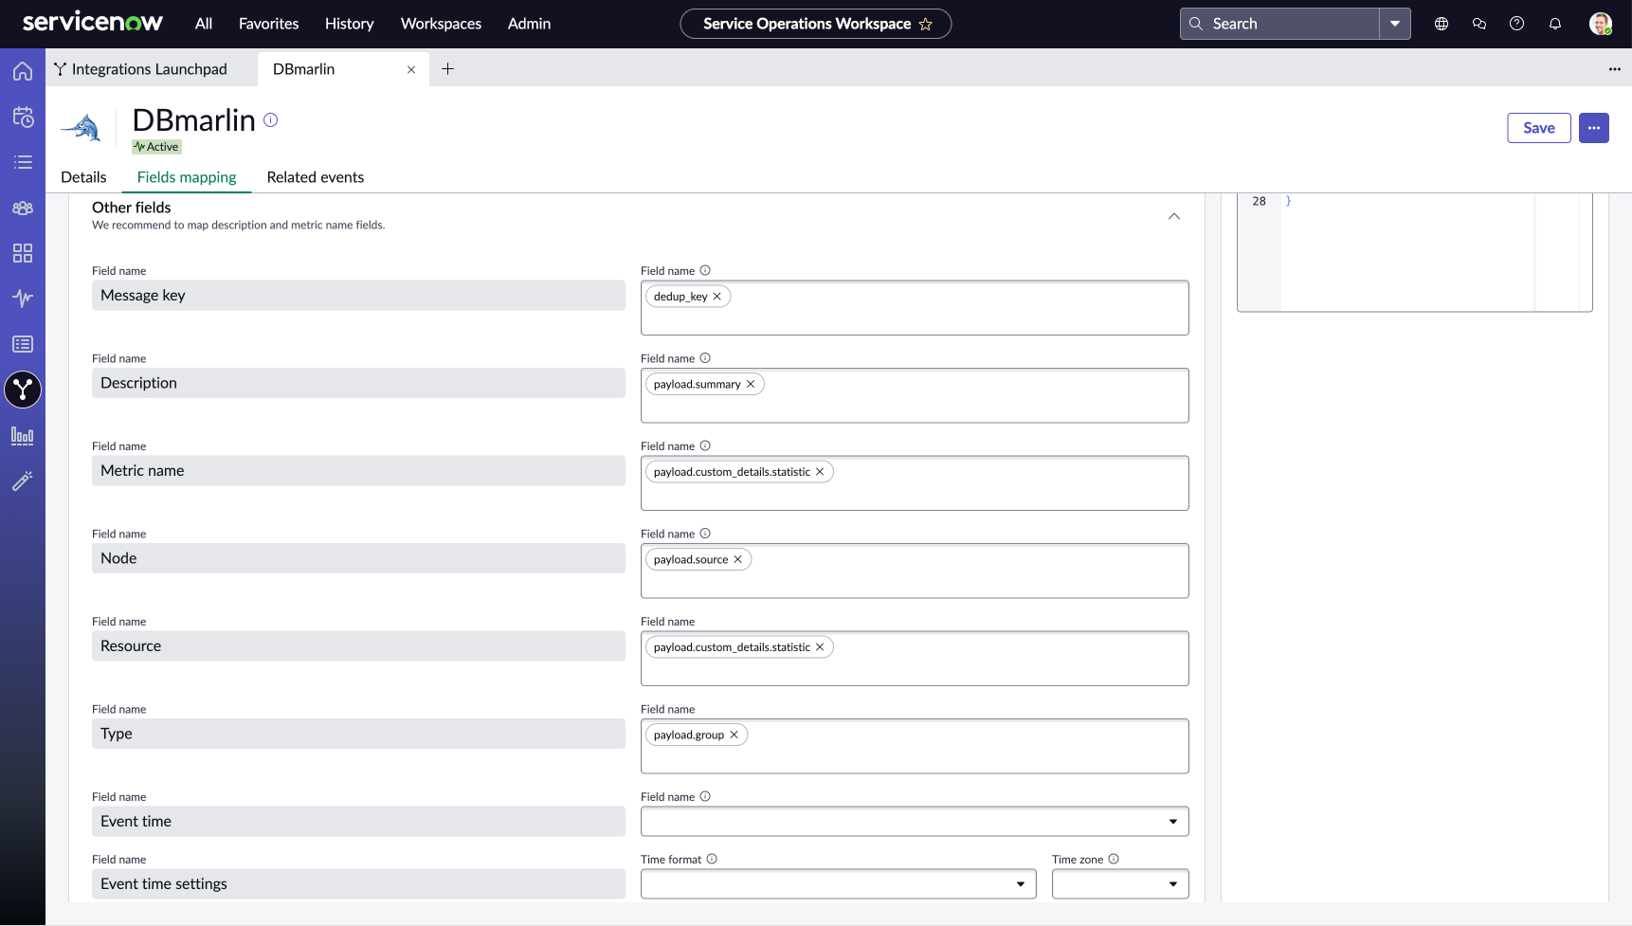This screenshot has width=1632, height=926.
Task: Open the Favorites menu
Action: [268, 24]
